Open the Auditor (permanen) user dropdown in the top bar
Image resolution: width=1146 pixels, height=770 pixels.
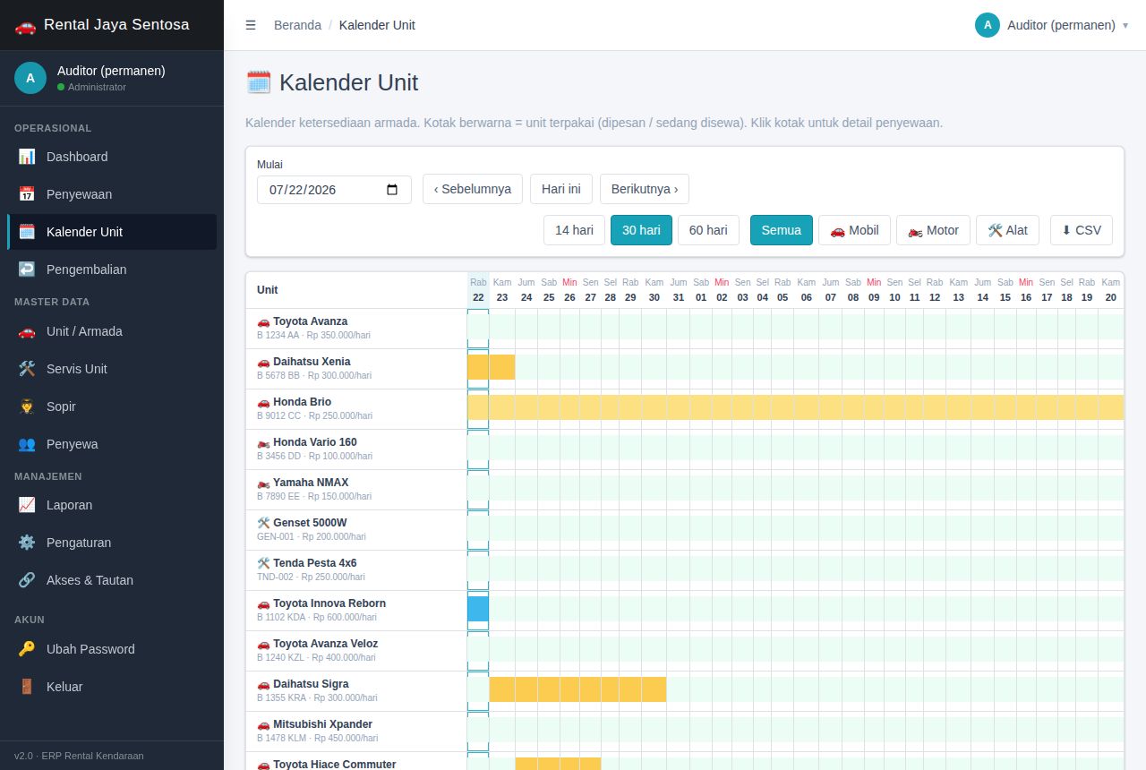pyautogui.click(x=1052, y=25)
